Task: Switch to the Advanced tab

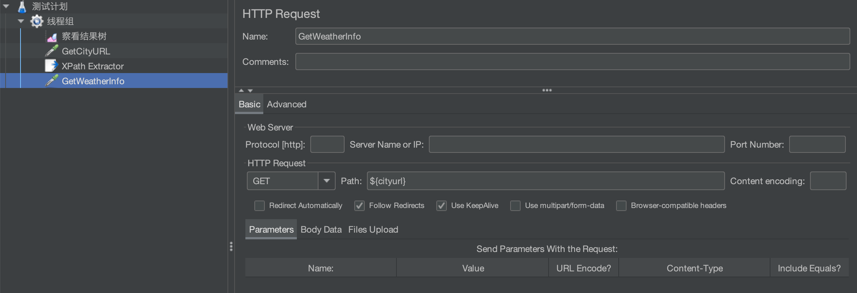Action: [286, 104]
